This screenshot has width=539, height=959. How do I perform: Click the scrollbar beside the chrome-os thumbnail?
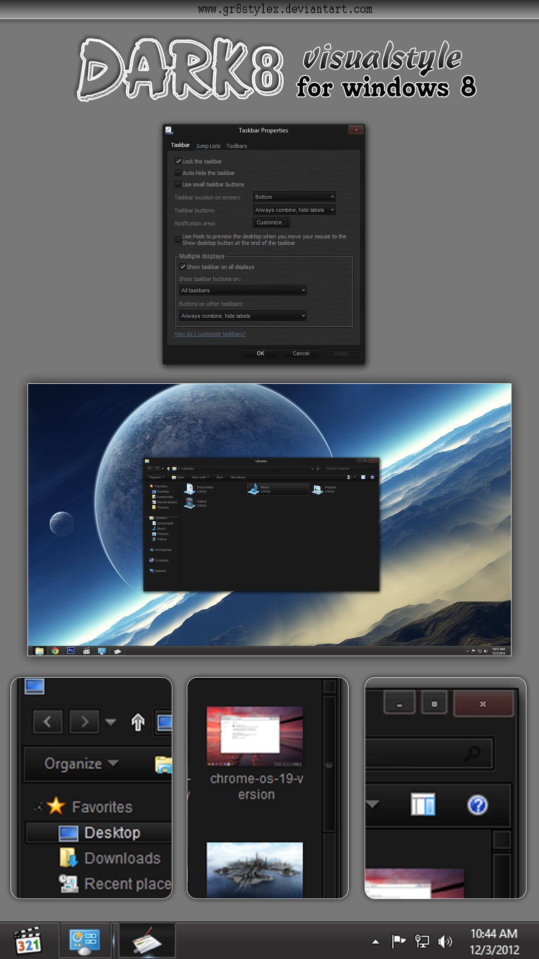329,764
